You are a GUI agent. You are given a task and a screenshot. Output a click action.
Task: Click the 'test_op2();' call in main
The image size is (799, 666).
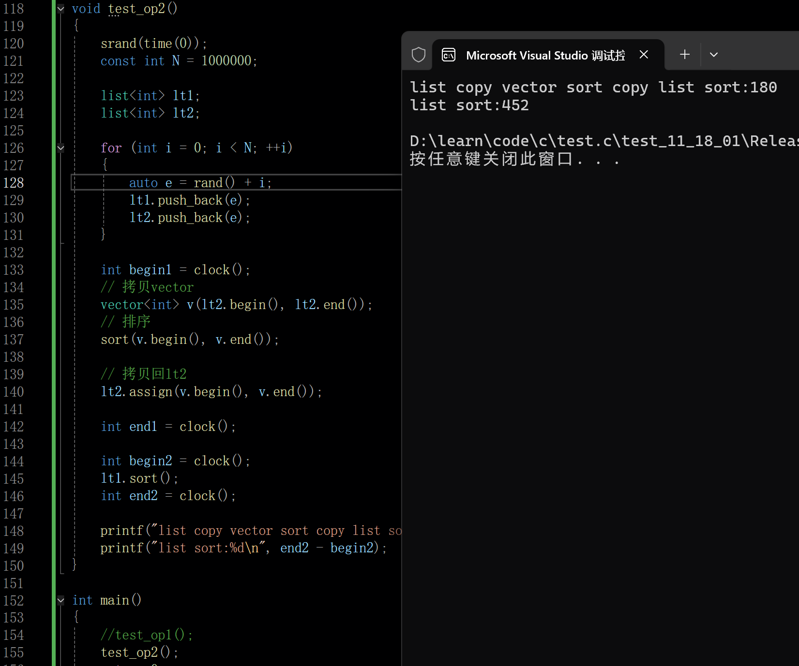point(139,652)
